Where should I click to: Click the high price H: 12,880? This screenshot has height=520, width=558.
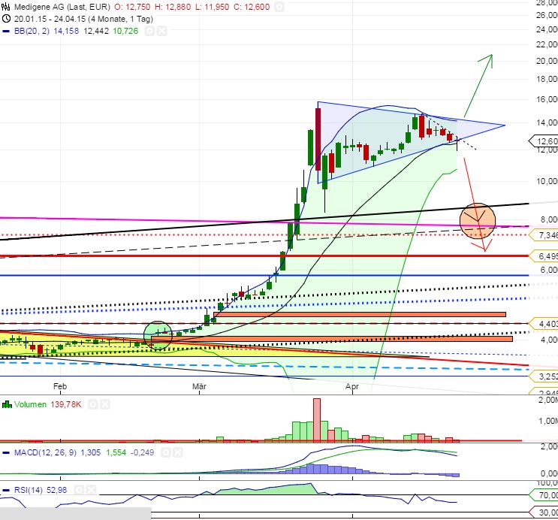point(173,7)
